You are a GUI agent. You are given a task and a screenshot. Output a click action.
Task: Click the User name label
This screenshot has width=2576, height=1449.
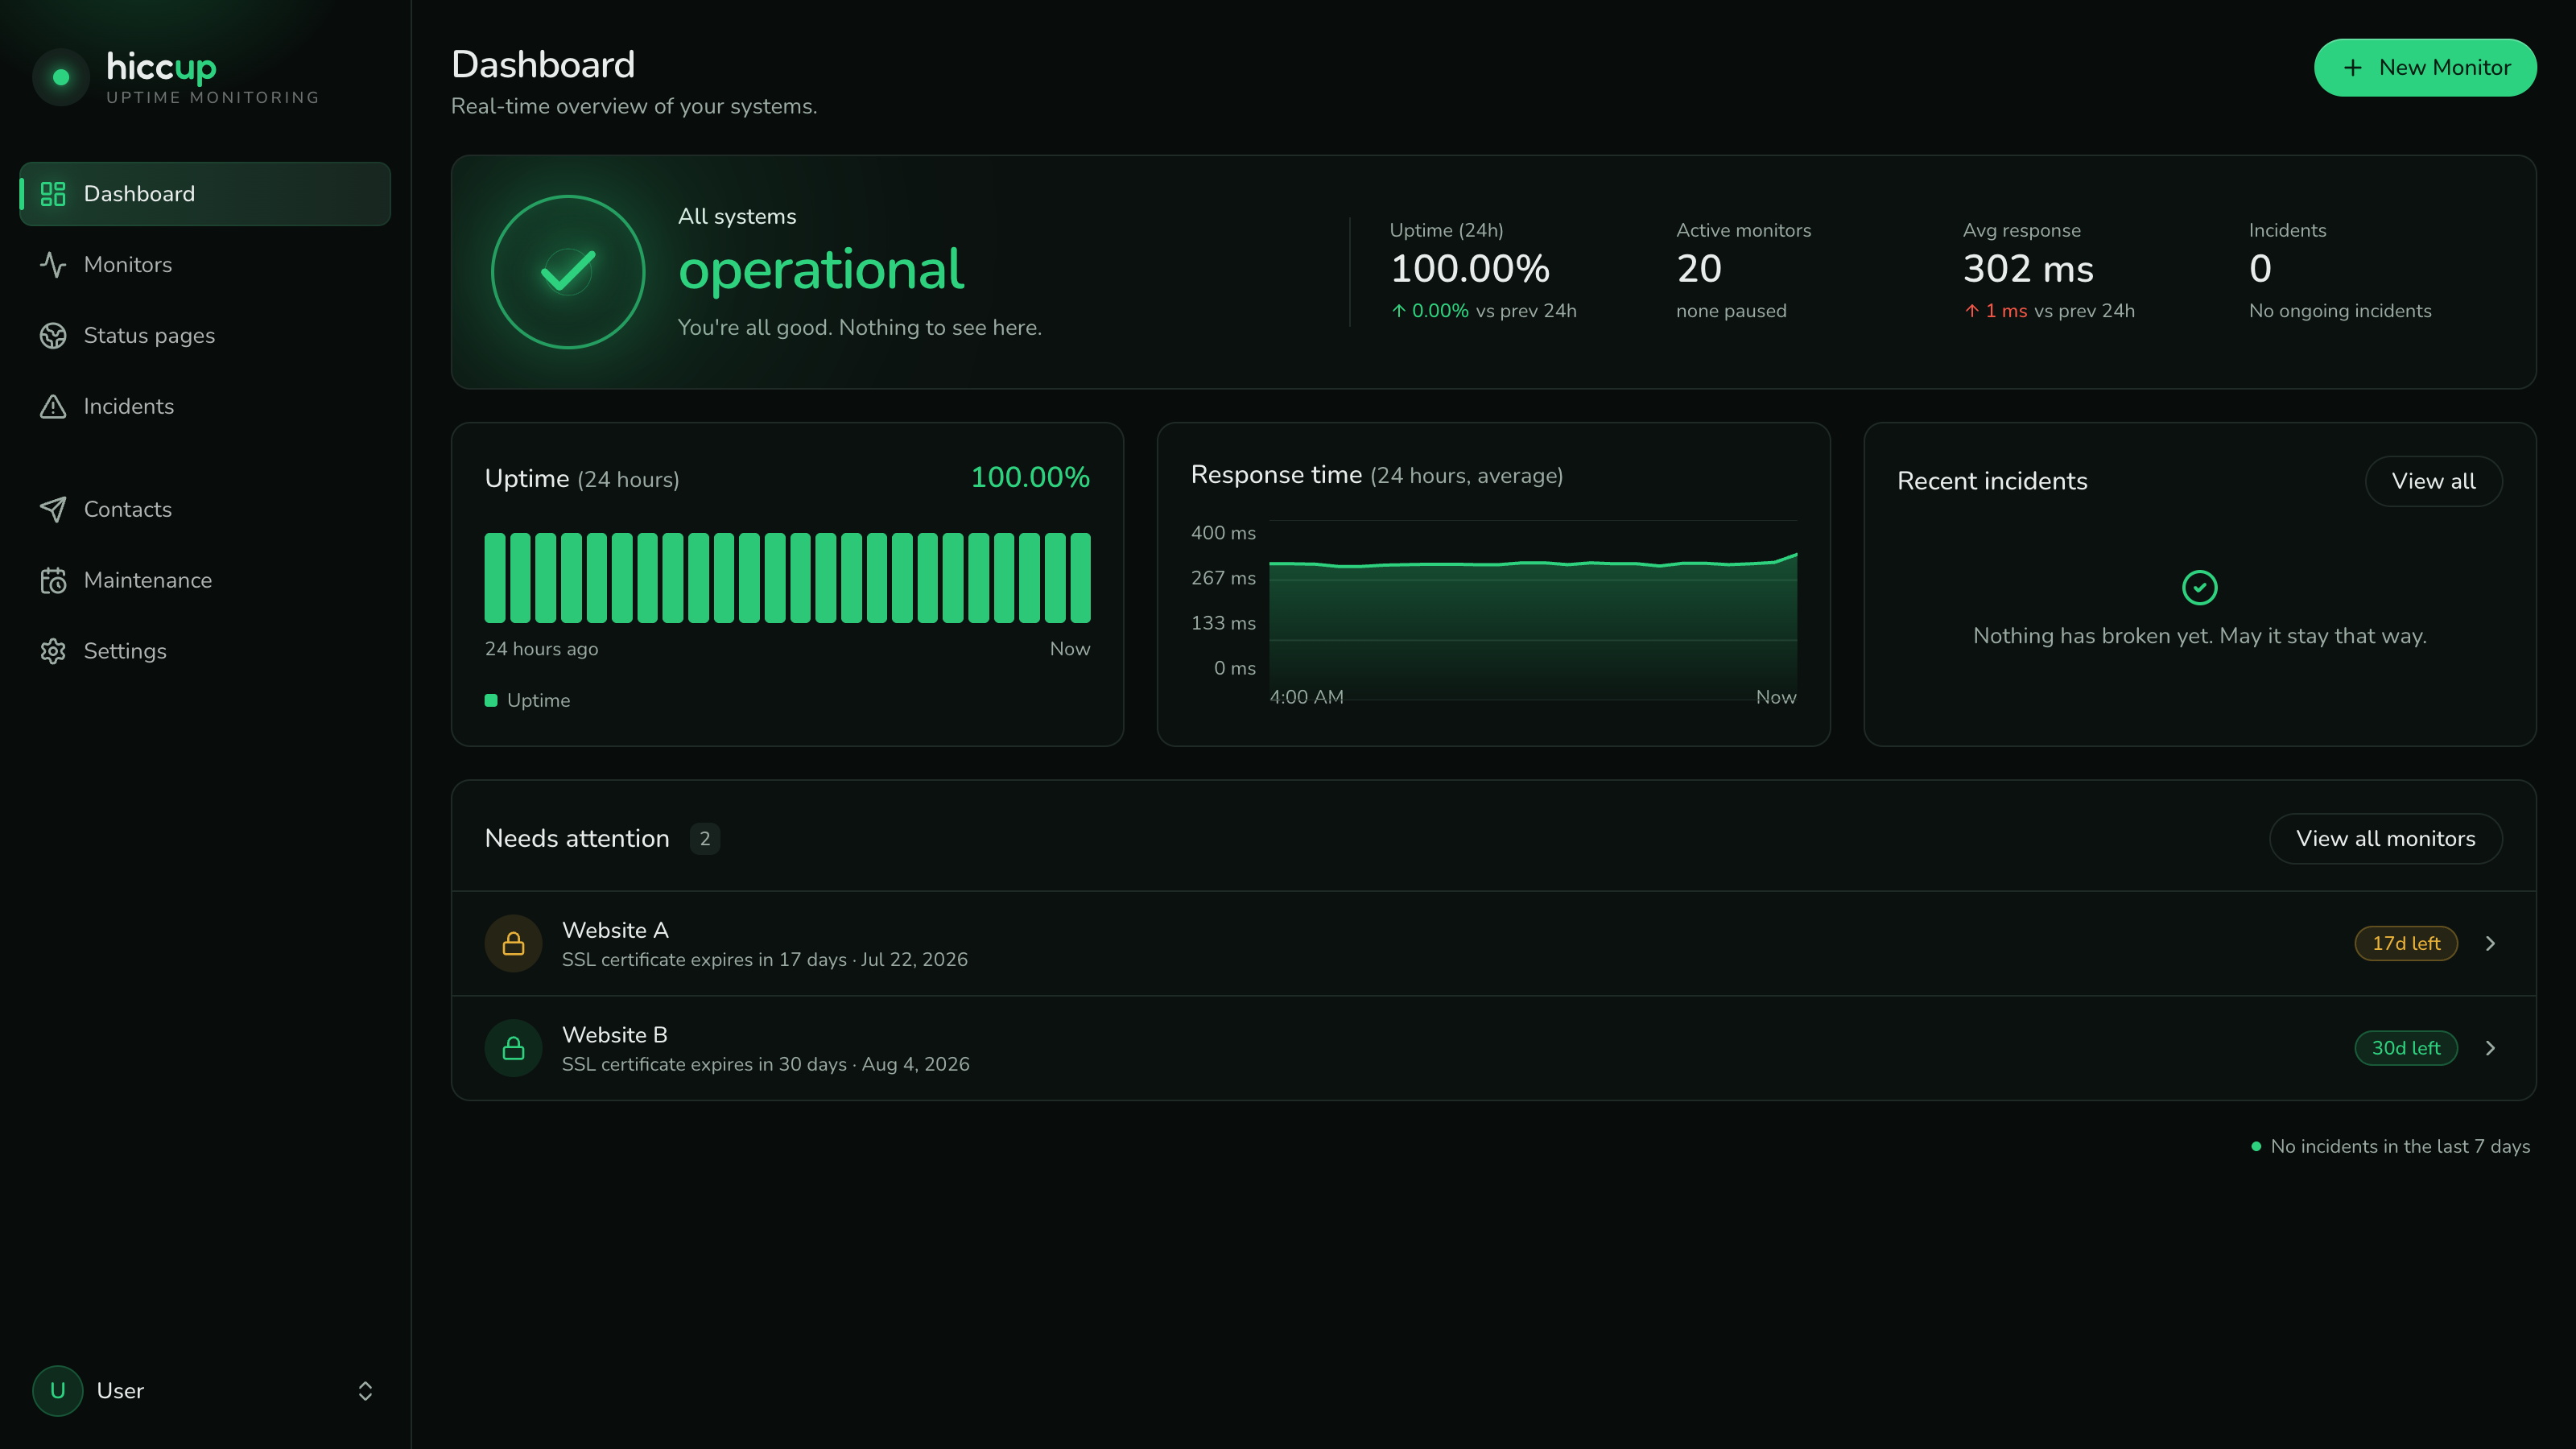coord(120,1391)
